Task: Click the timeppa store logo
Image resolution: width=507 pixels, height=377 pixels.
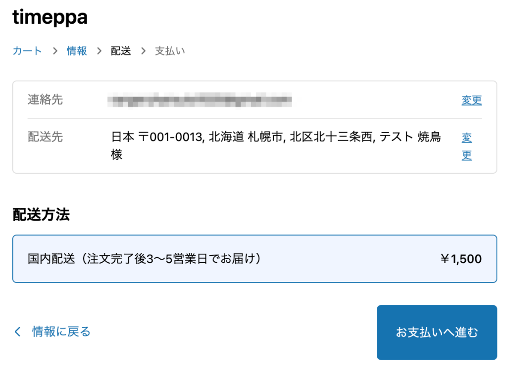Action: [x=50, y=17]
